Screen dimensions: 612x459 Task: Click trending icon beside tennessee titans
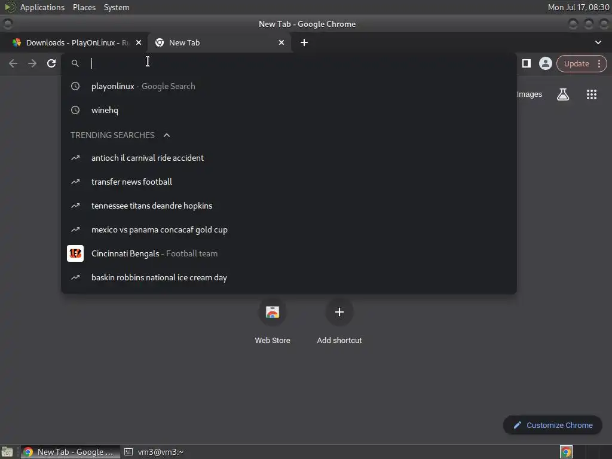[75, 206]
